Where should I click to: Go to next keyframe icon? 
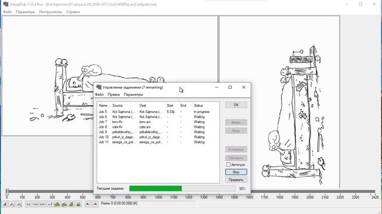click(64, 204)
